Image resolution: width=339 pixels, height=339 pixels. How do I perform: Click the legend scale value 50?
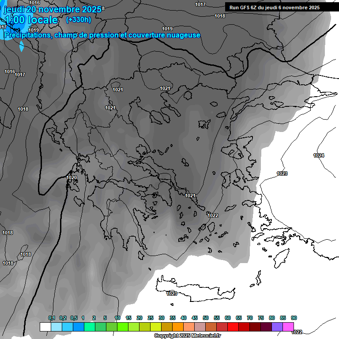tap(206, 318)
